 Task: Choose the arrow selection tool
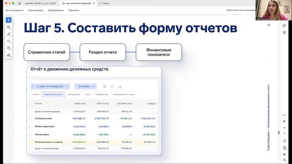9,20
